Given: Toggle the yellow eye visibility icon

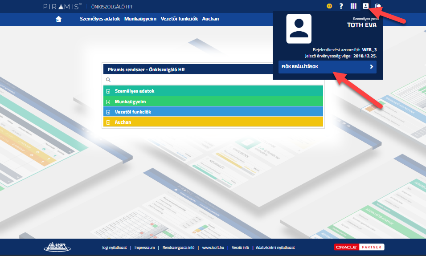Looking at the screenshot, I should point(329,6).
